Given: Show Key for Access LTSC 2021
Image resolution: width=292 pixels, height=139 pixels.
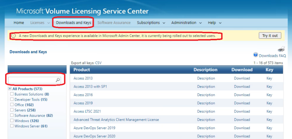Looking at the screenshot, I should point(269,111).
